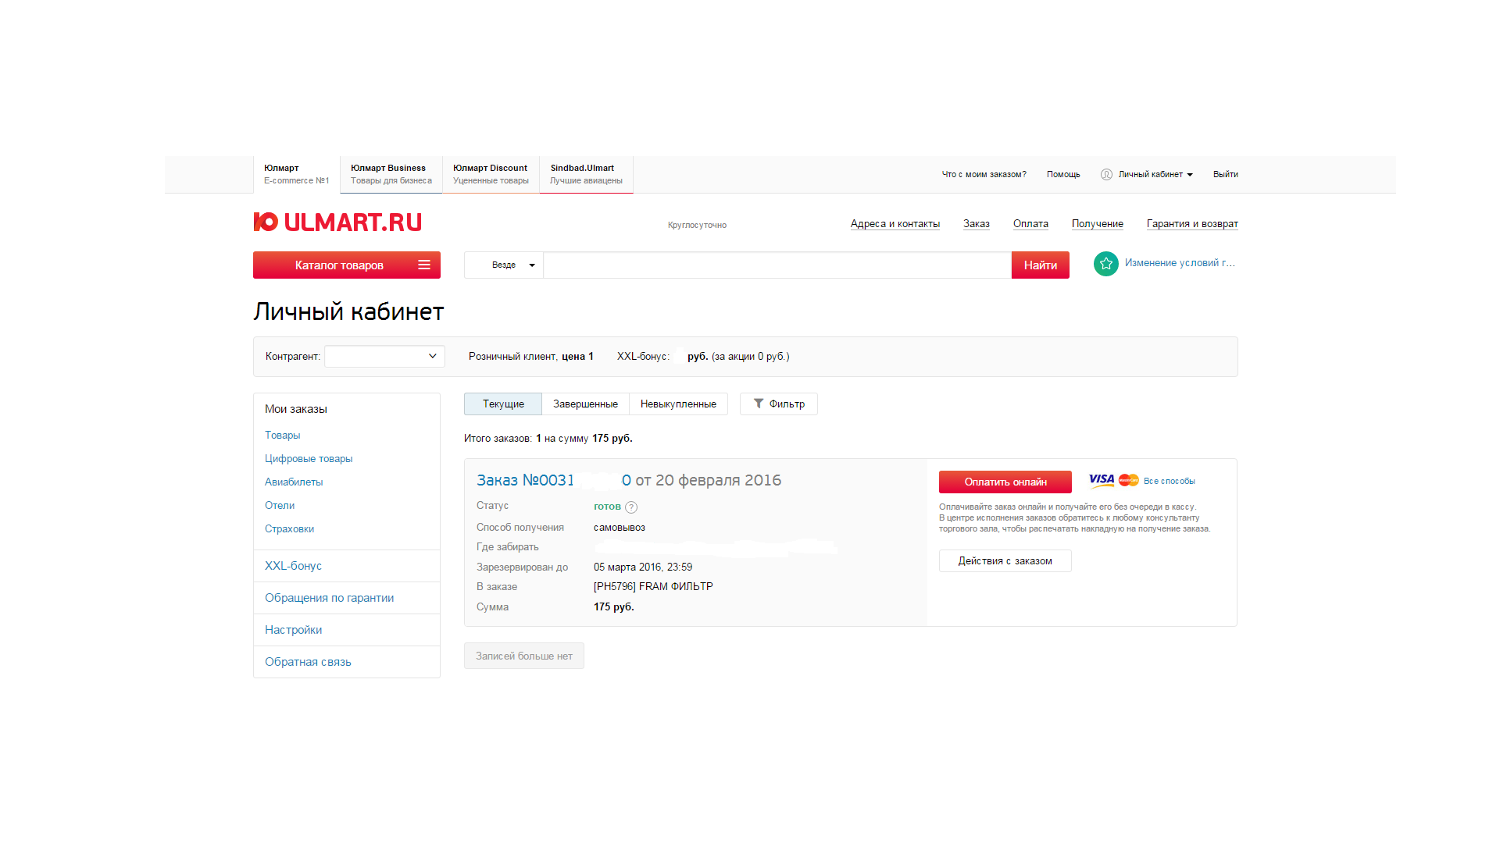Click the green star notification icon

[1105, 264]
